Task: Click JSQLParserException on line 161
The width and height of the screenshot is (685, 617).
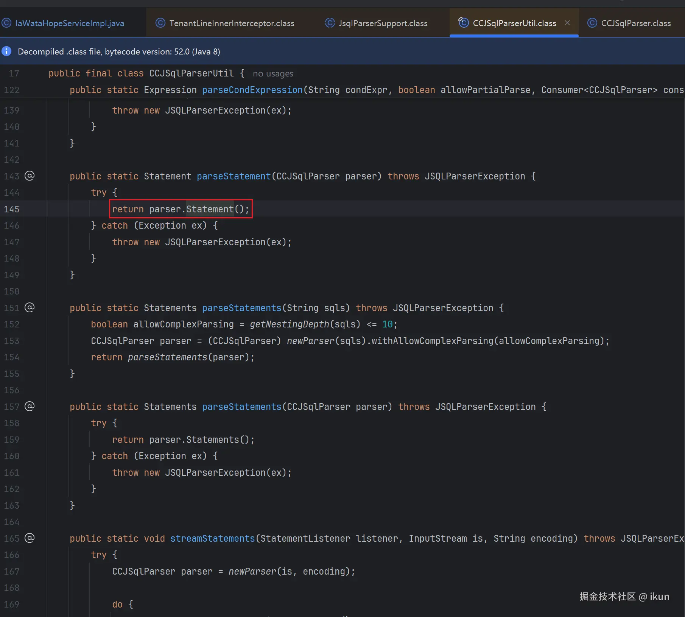Action: point(215,472)
